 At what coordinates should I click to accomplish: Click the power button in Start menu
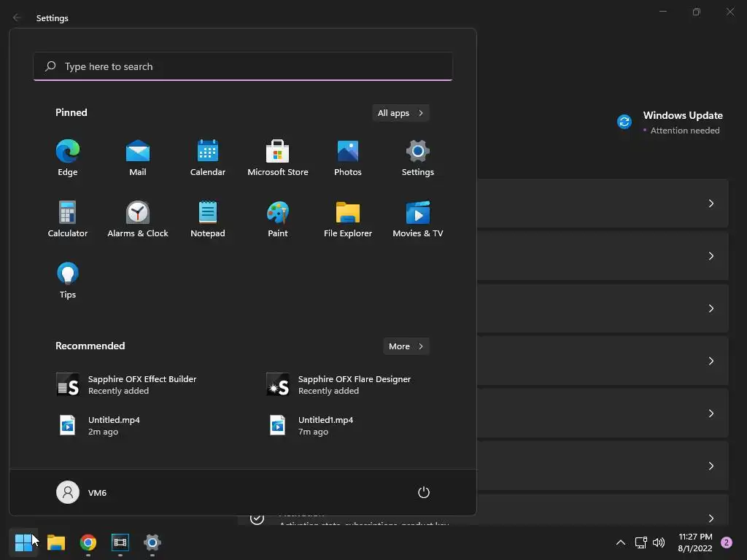click(x=424, y=492)
